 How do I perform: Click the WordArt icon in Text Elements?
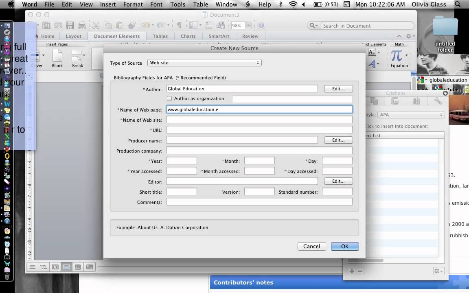[x=372, y=63]
